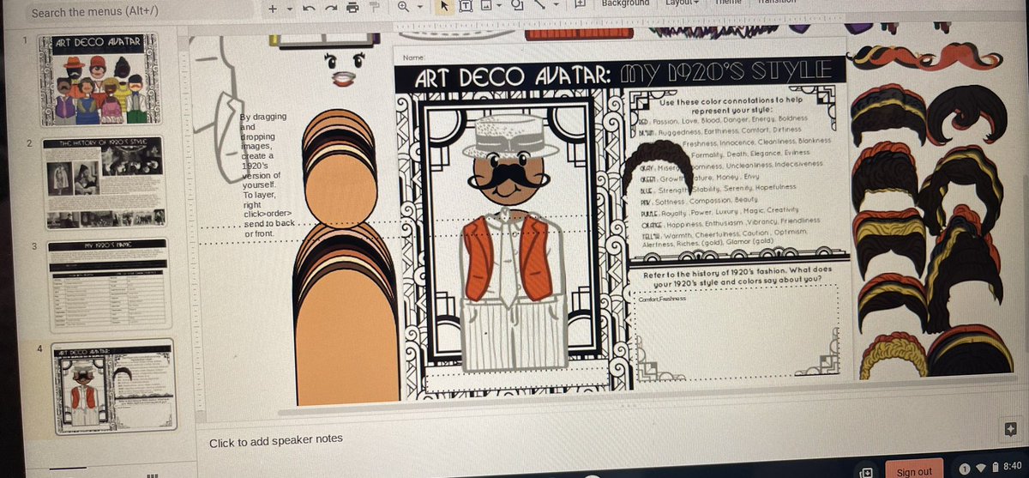Click the Zoom magnifier icon
Viewport: 1029px width, 478px height.
[x=403, y=8]
